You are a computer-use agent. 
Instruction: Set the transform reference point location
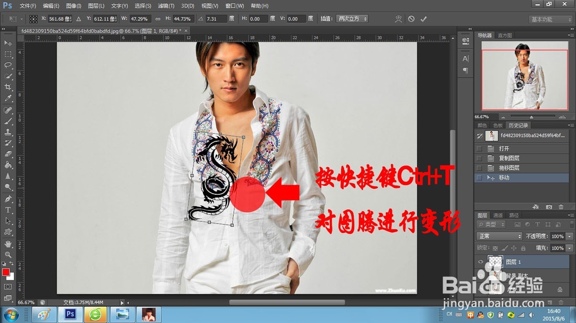(x=33, y=19)
